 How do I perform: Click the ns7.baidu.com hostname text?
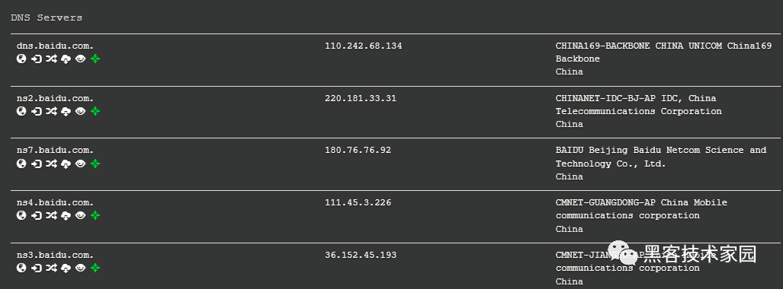tap(55, 150)
